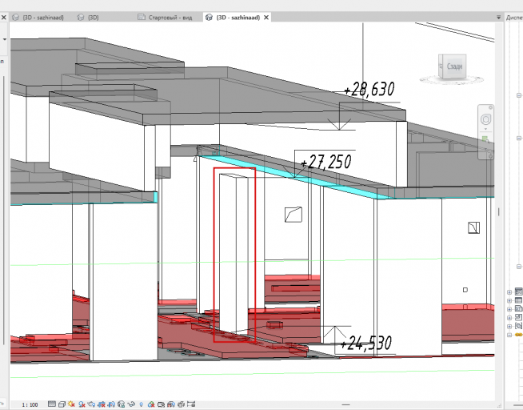Open the view tabs list dropdown arrow

click(x=499, y=17)
